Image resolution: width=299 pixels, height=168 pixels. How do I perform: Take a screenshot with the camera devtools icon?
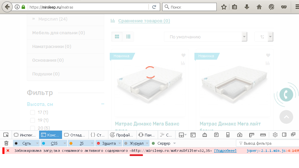pos(239,135)
